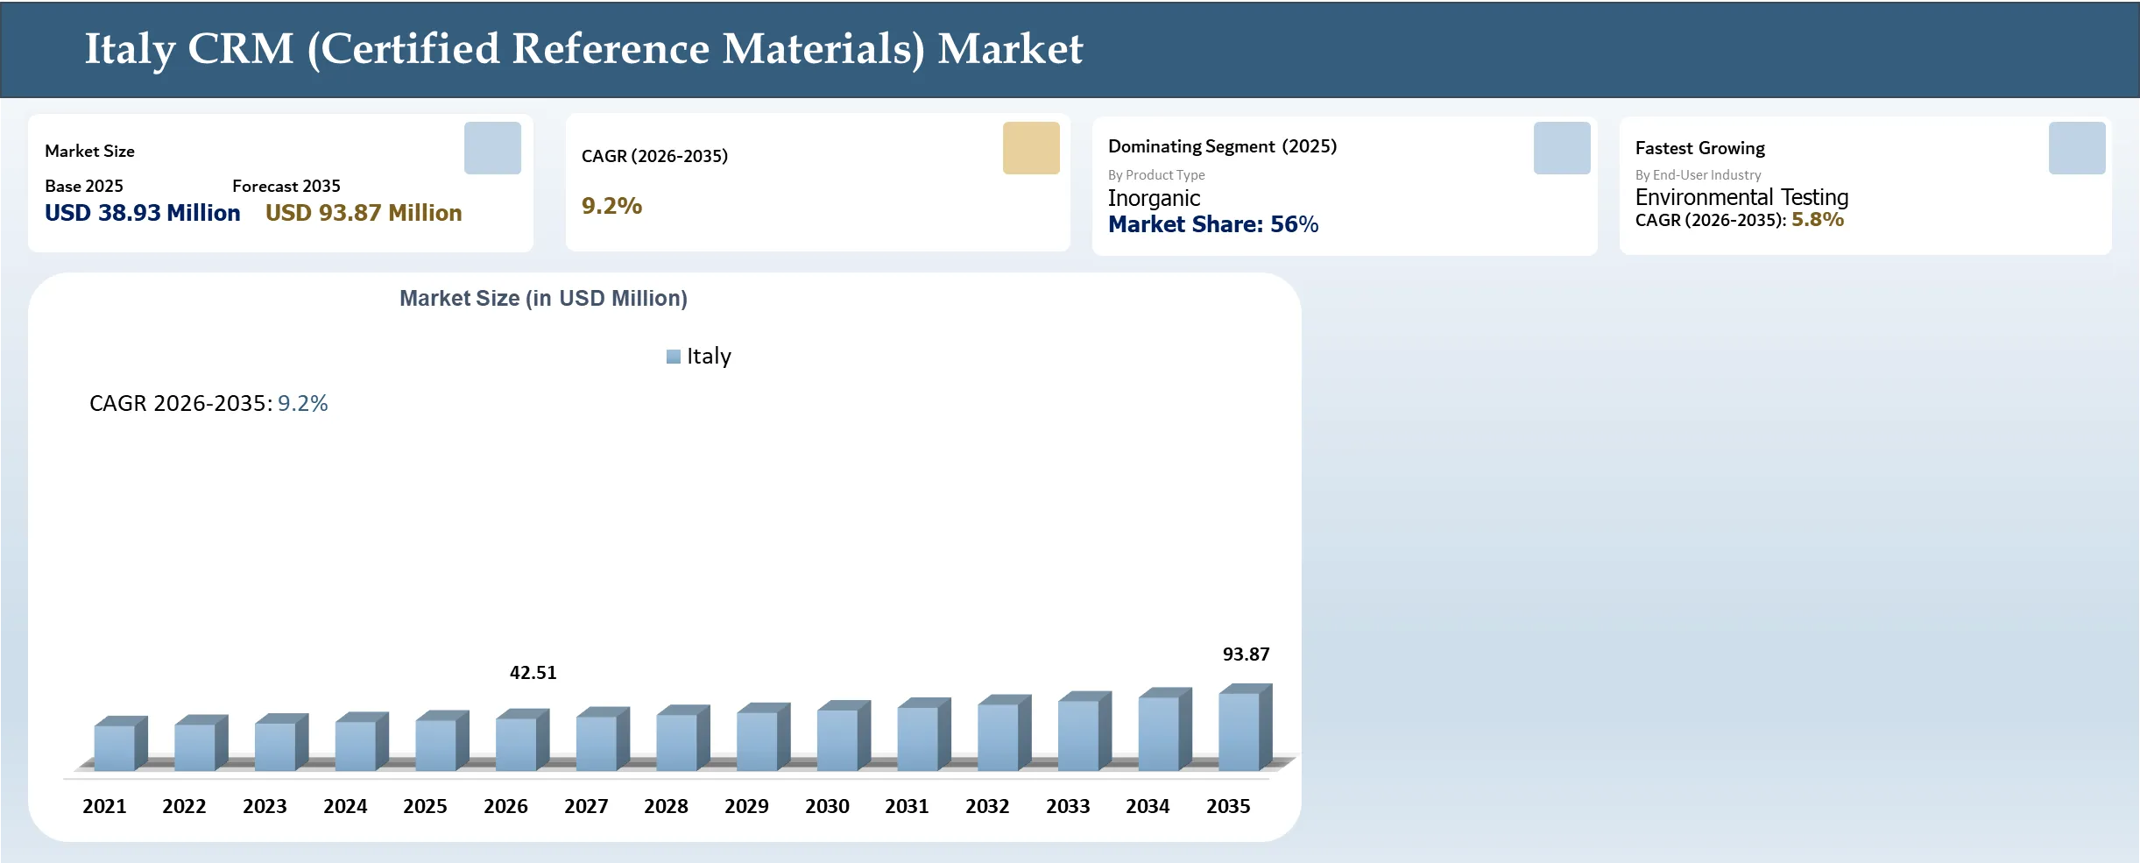Viewport: 2140px width, 863px height.
Task: Click the 'CAGR (2026-2035)' card heading
Action: tap(654, 156)
